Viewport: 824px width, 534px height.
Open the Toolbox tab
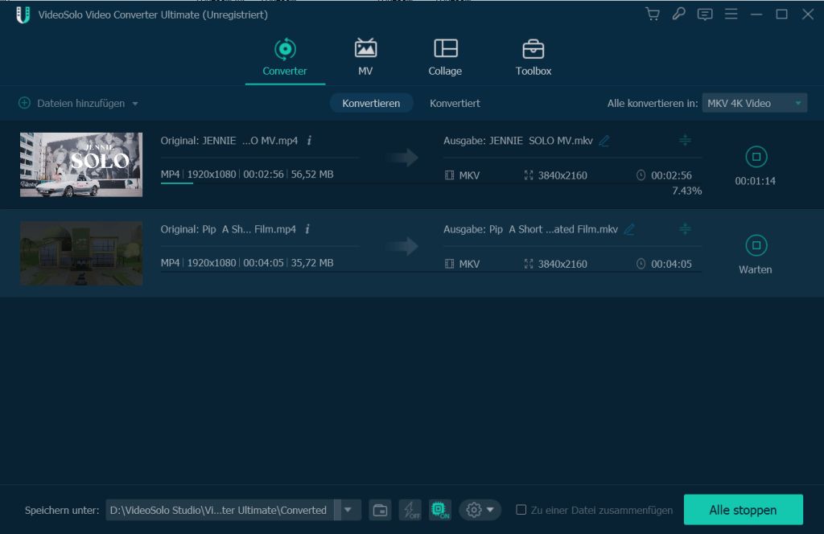(533, 57)
